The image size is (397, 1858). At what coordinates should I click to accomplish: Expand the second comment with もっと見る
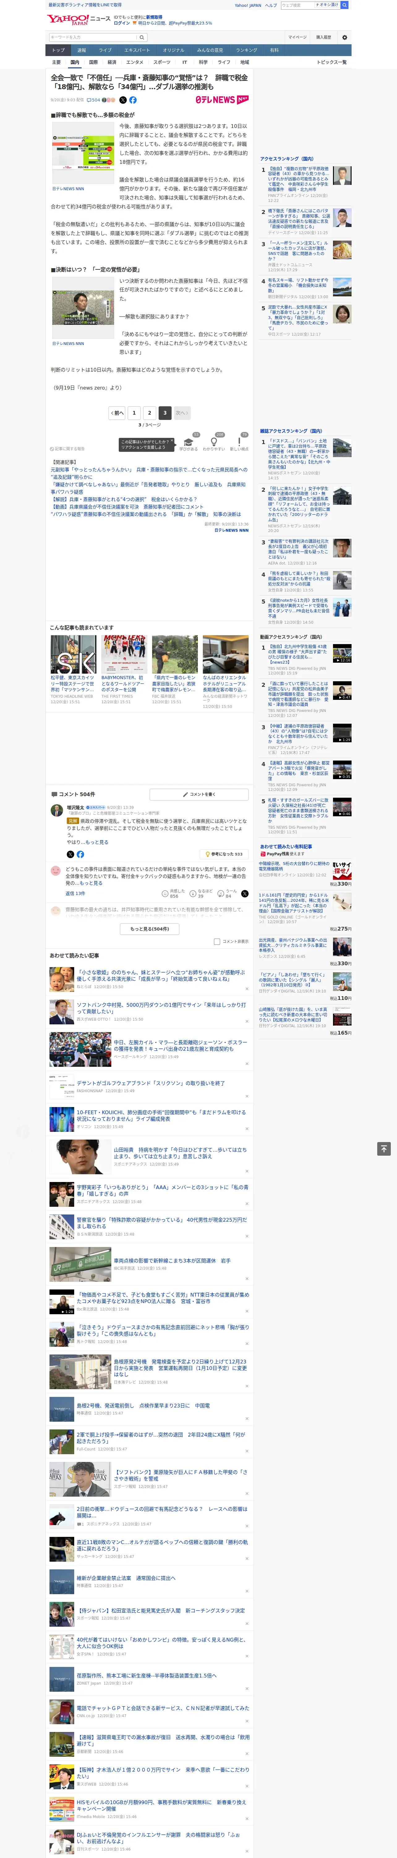[x=92, y=883]
